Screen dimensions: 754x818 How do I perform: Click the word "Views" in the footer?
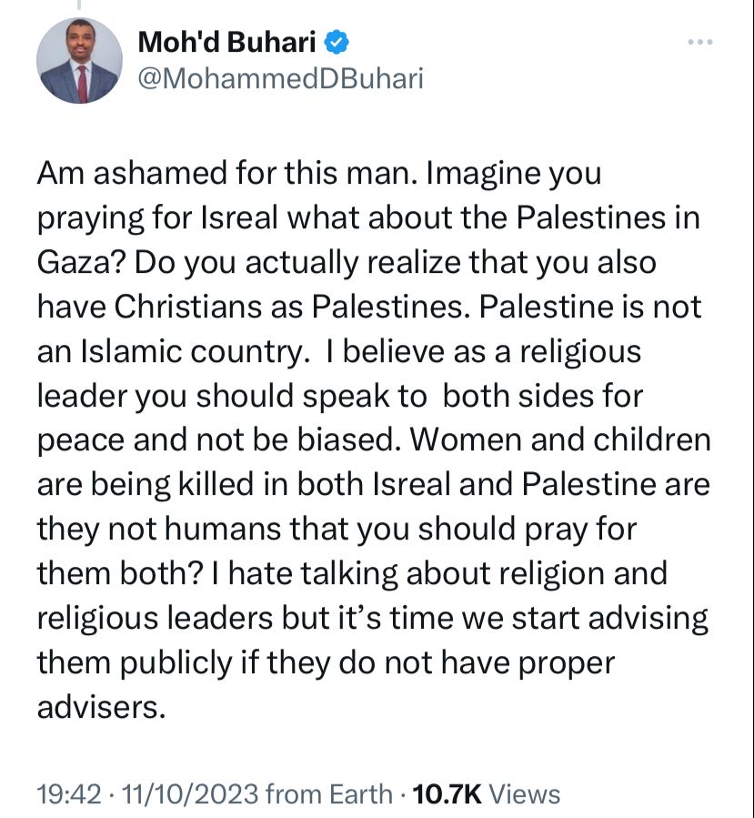click(x=524, y=794)
